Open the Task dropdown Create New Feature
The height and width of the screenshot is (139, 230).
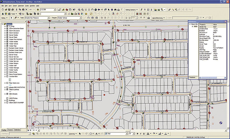point(48,18)
